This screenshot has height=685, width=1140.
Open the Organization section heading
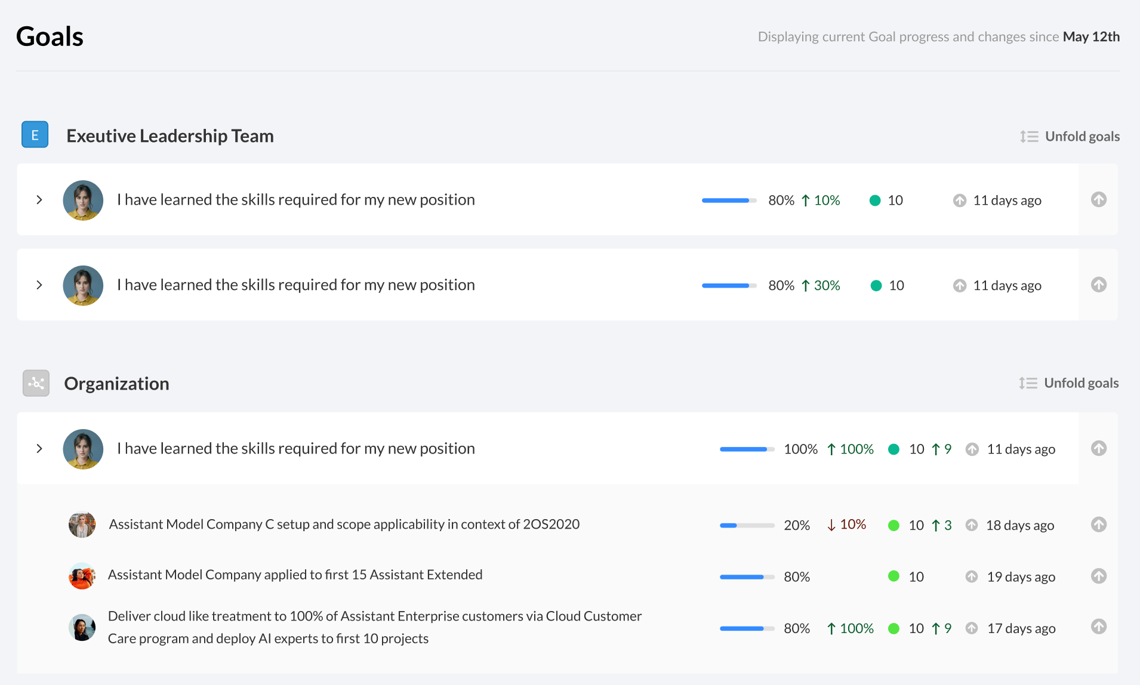pyautogui.click(x=116, y=384)
